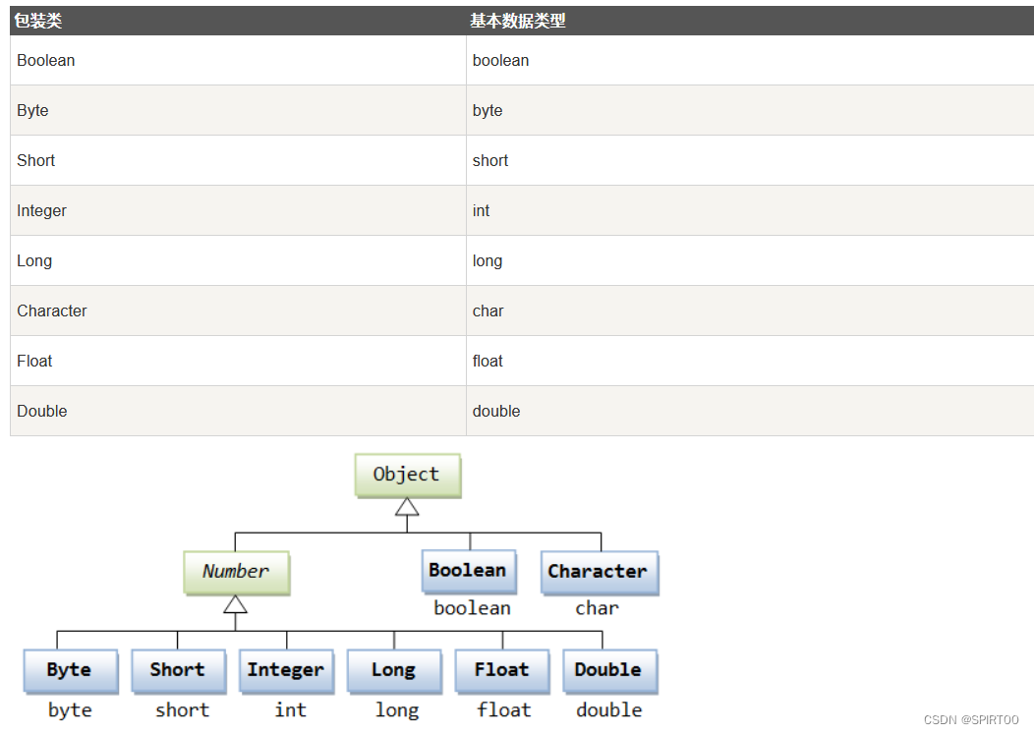The image size is (1034, 734).
Task: Click the Number class box in diagram
Action: pos(236,573)
